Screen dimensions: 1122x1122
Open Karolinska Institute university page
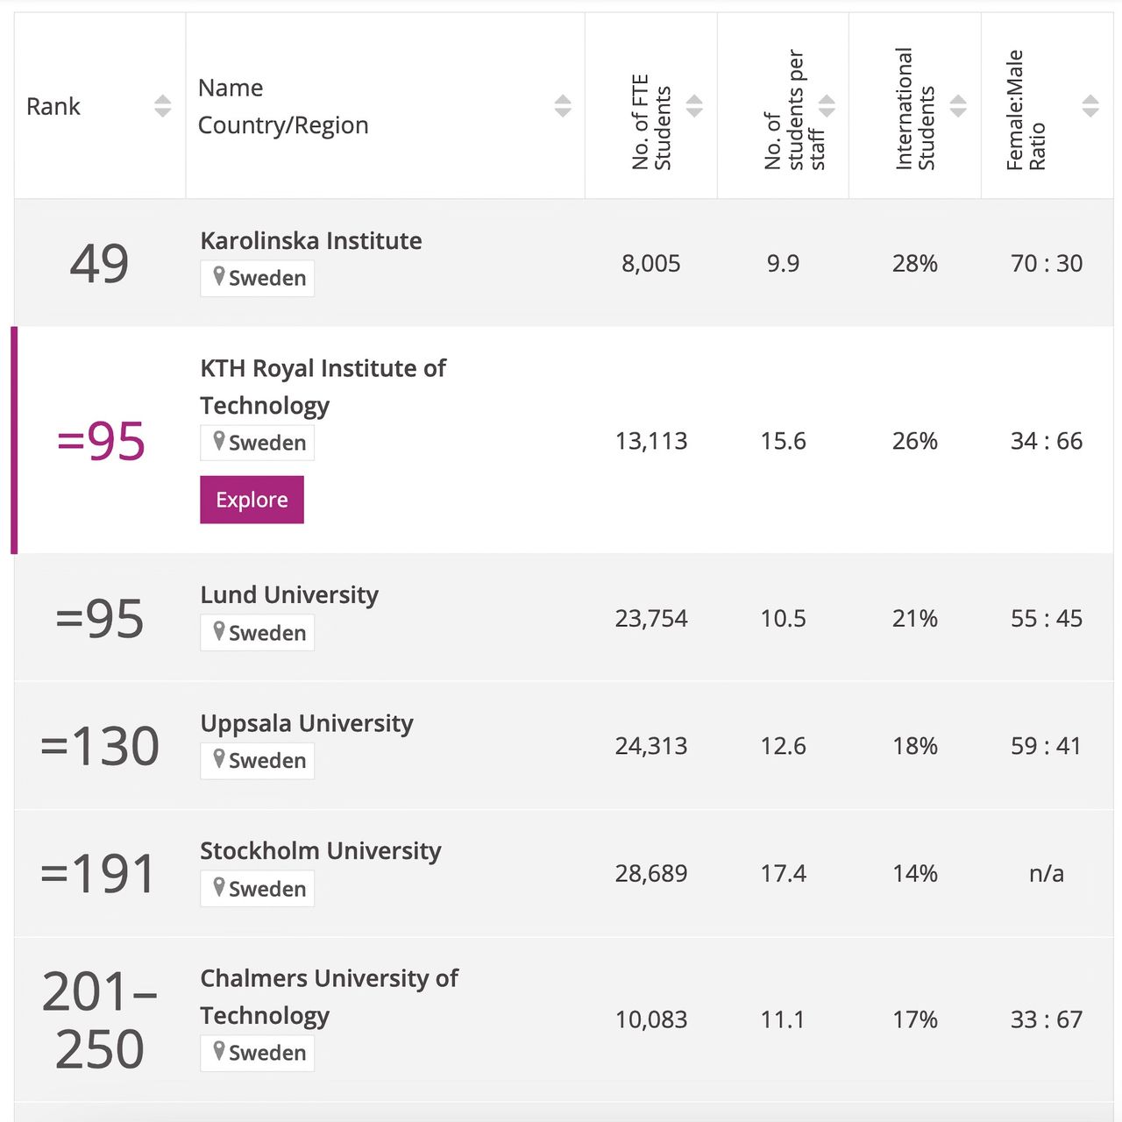310,240
